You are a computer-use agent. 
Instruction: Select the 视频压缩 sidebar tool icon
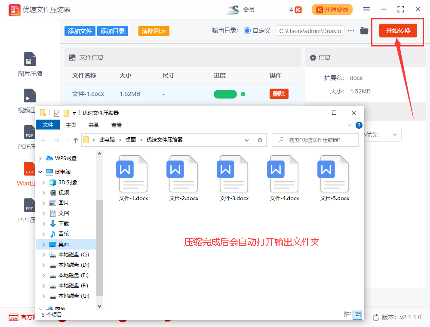tap(30, 96)
